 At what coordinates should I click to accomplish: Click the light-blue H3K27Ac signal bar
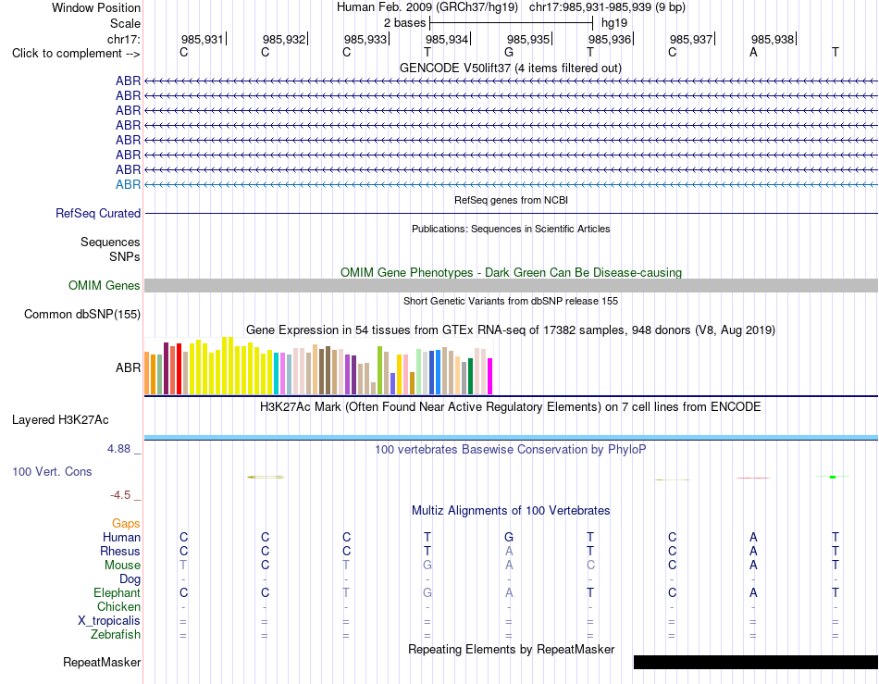coord(512,437)
